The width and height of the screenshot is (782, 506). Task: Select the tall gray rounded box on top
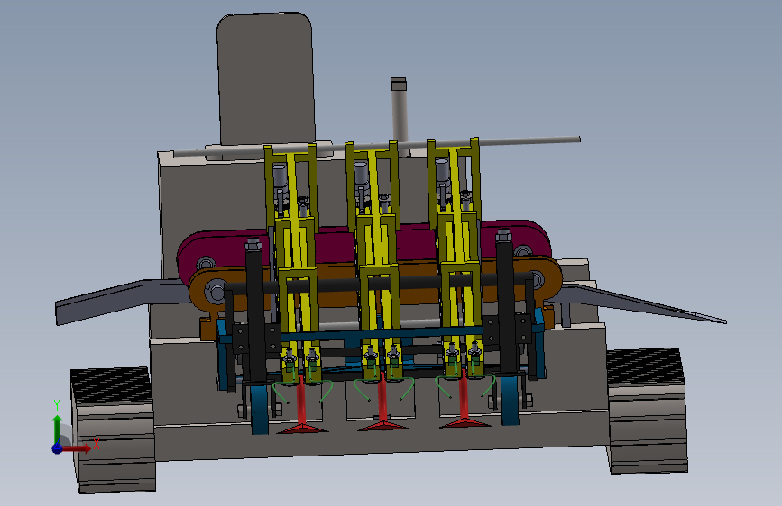[266, 80]
